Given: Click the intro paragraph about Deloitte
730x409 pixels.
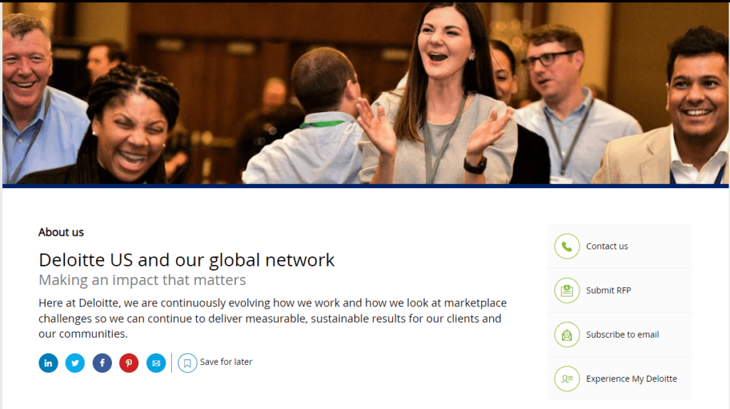Looking at the screenshot, I should point(273,319).
